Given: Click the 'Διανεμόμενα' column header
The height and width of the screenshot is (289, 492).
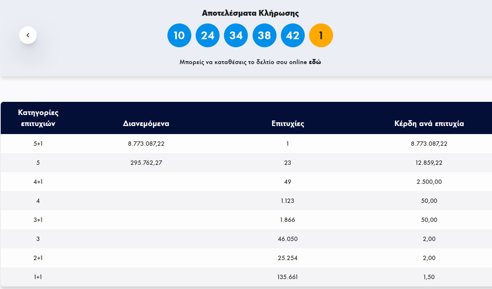Looking at the screenshot, I should (146, 123).
